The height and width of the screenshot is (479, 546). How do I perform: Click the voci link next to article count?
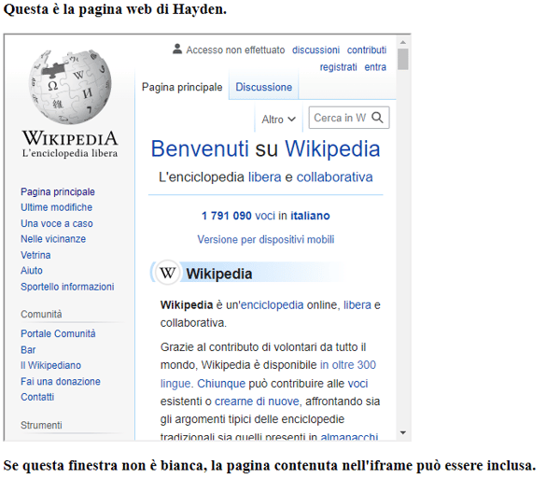tap(265, 216)
